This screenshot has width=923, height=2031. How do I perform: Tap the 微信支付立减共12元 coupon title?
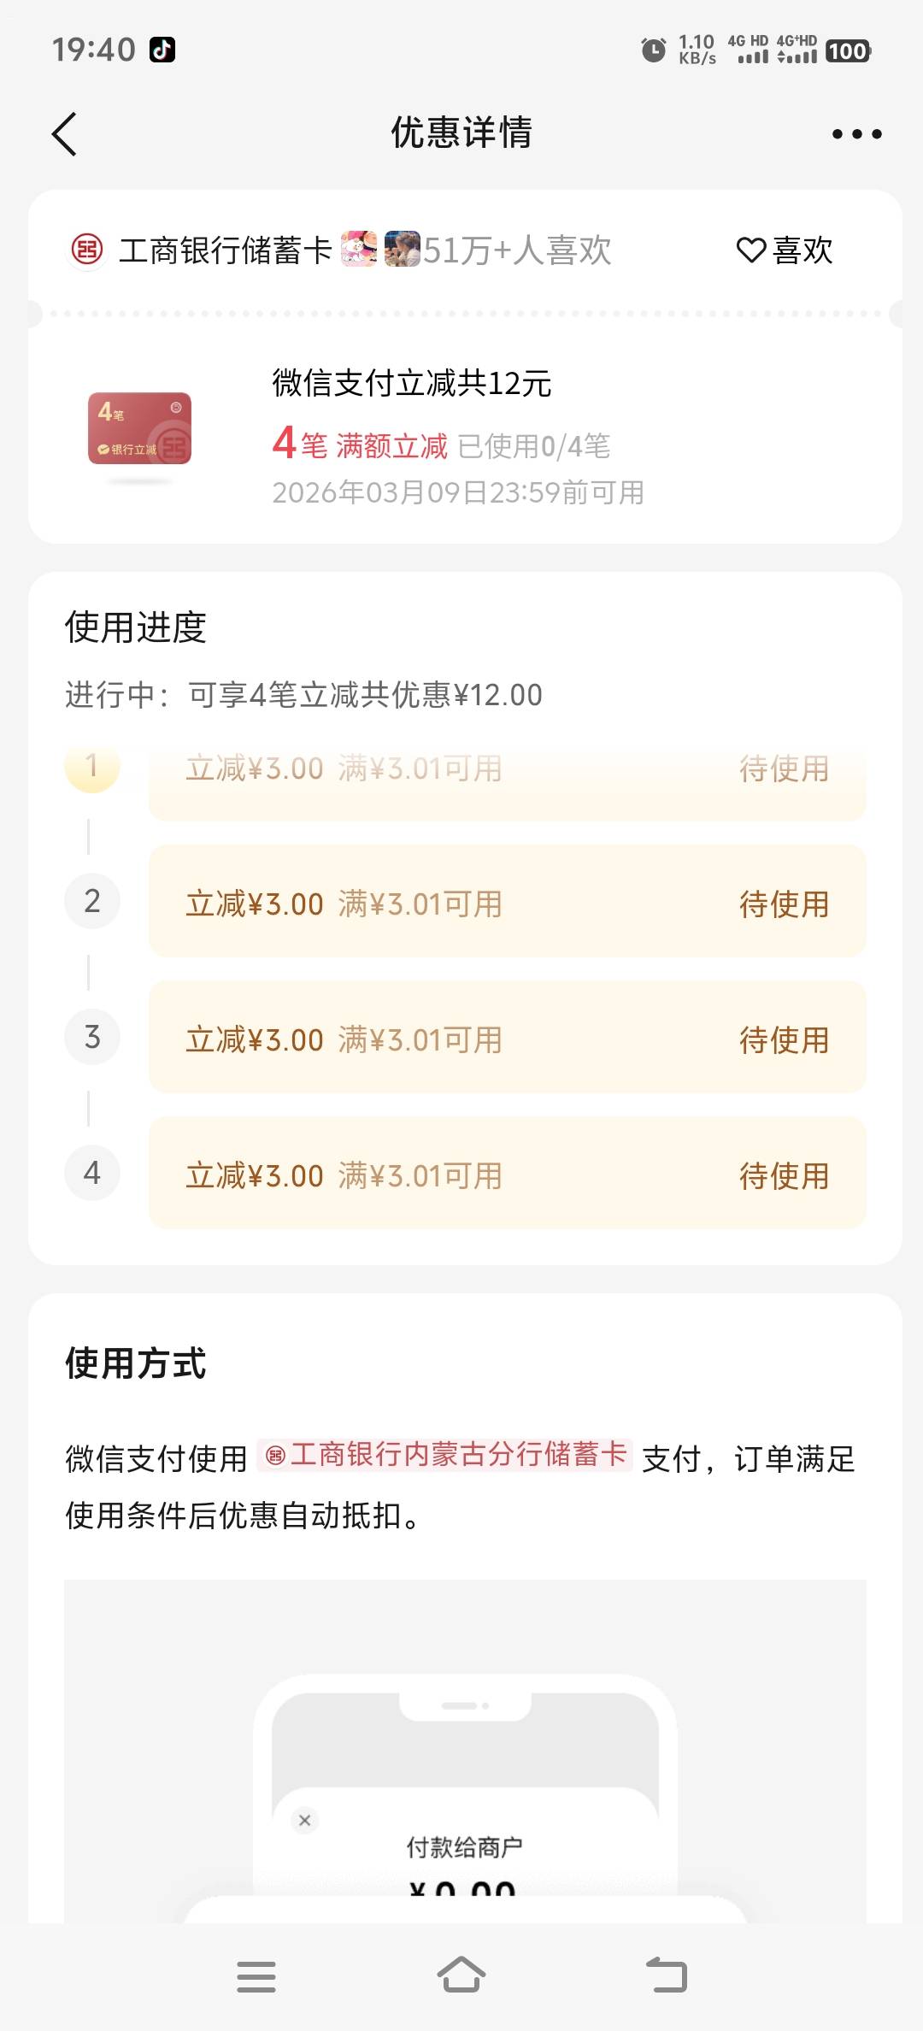click(x=412, y=383)
